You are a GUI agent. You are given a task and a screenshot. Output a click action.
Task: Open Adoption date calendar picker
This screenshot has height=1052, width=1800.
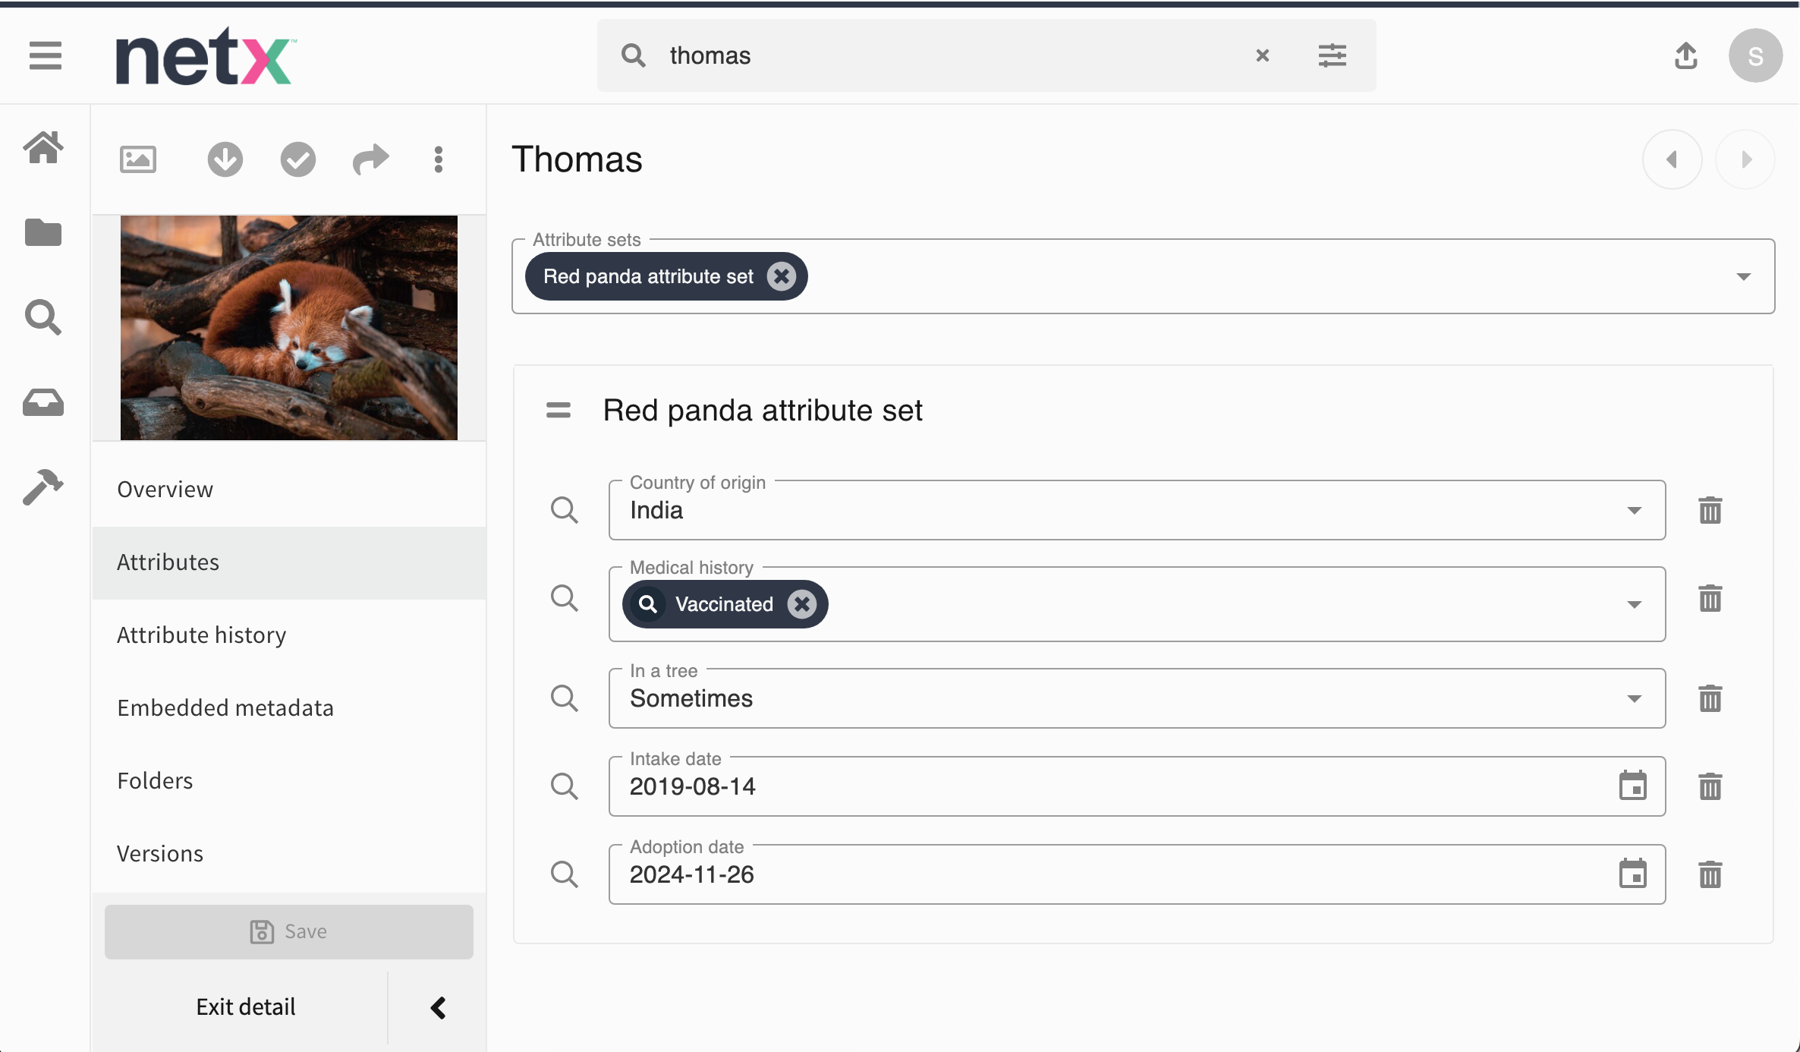coord(1632,874)
